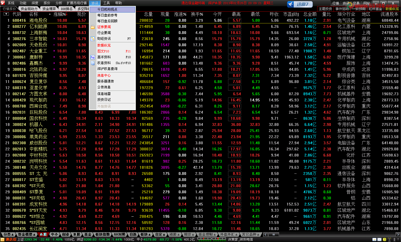401x242 pixels.
Task: Expand the 板块指数 tab menu
Action: [102, 234]
